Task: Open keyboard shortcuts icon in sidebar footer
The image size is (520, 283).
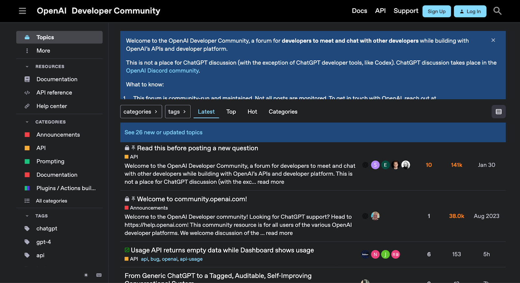Action: click(x=99, y=275)
